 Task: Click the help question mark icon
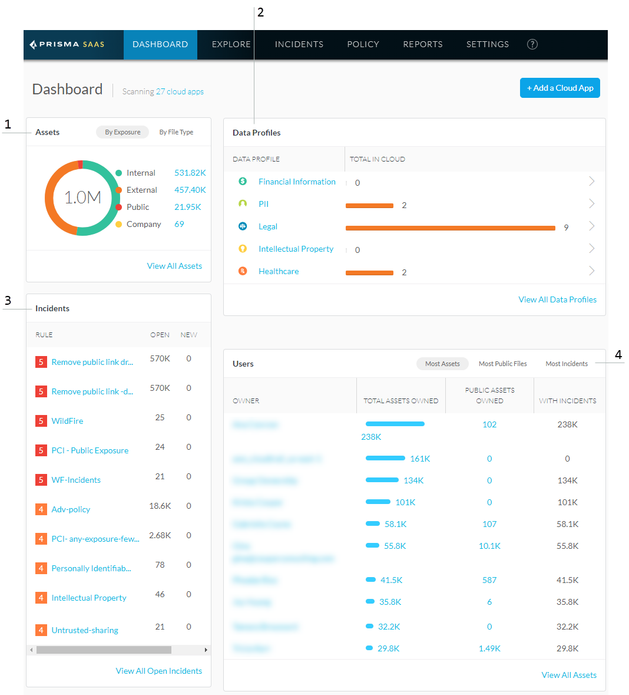click(x=532, y=44)
